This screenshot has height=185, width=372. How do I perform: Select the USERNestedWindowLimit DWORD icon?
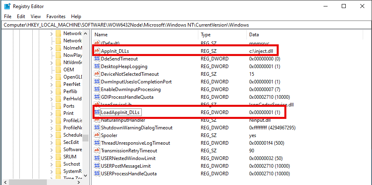pyautogui.click(x=97, y=158)
